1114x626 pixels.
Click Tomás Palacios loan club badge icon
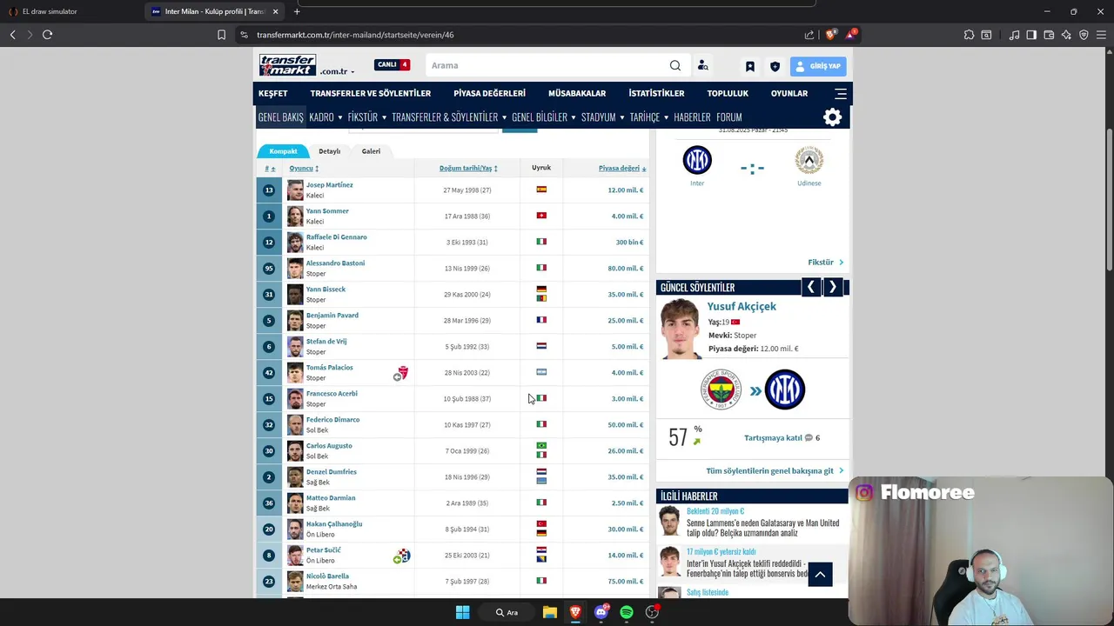click(x=400, y=373)
